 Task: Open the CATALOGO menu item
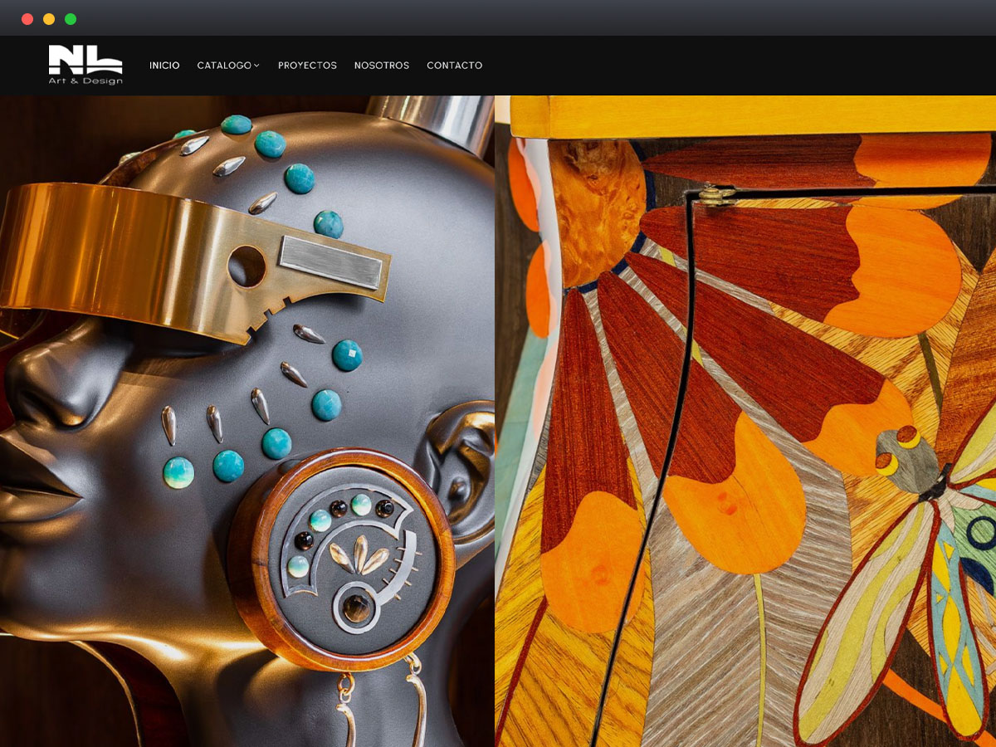tap(224, 66)
